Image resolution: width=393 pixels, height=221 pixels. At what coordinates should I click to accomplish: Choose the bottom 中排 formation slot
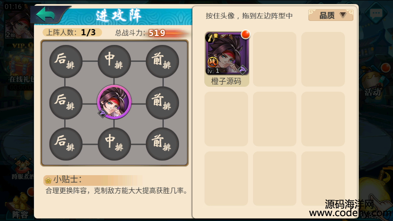[x=114, y=144]
